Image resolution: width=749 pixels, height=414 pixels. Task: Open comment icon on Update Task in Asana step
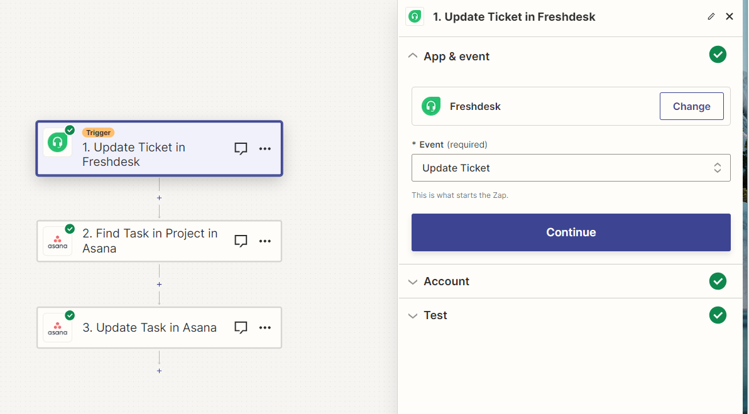click(x=241, y=327)
